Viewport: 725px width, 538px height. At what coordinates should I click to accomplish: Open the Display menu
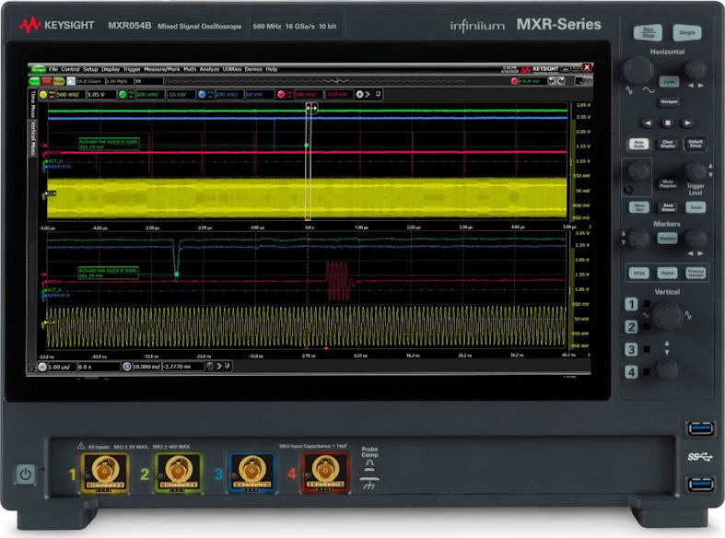tap(111, 69)
